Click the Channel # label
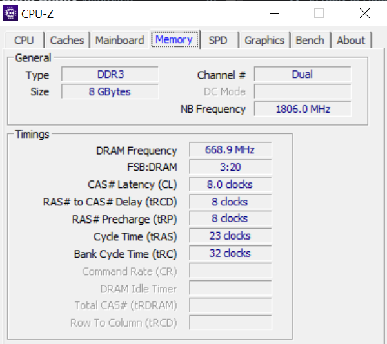The width and height of the screenshot is (387, 344). click(x=221, y=75)
